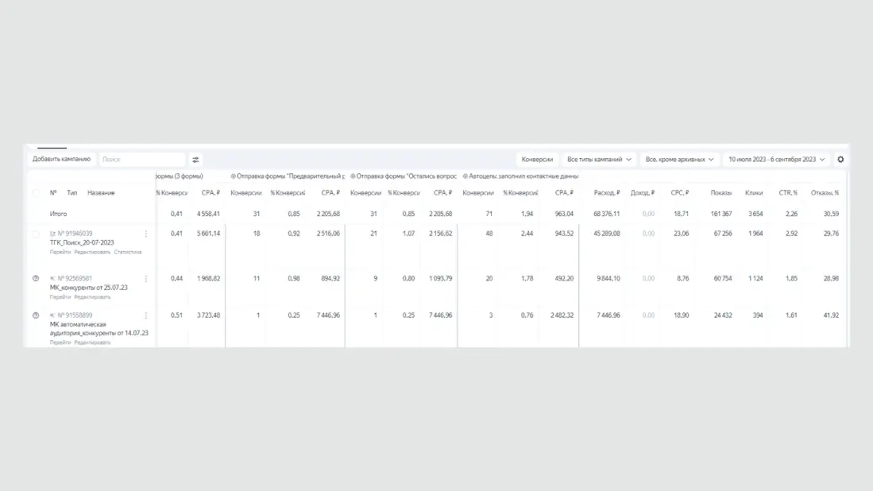Click total spend value 68 376,11

click(x=606, y=214)
